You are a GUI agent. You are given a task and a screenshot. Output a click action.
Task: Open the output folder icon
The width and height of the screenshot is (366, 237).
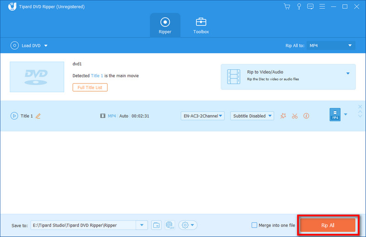tap(156, 225)
